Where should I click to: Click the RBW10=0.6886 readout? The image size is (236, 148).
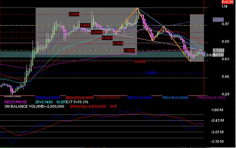175,98
